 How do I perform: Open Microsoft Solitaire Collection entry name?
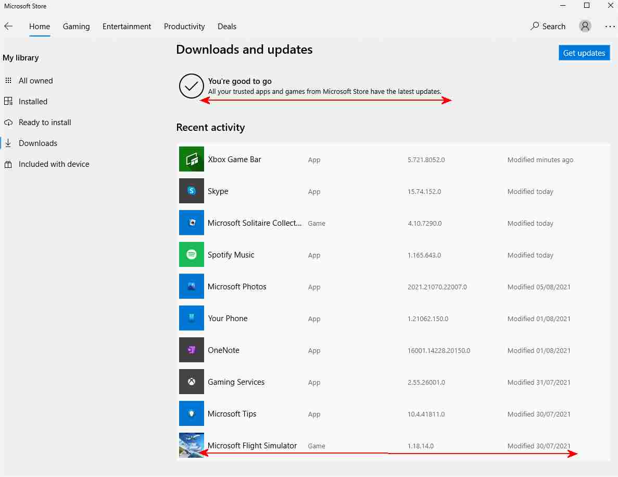(255, 223)
